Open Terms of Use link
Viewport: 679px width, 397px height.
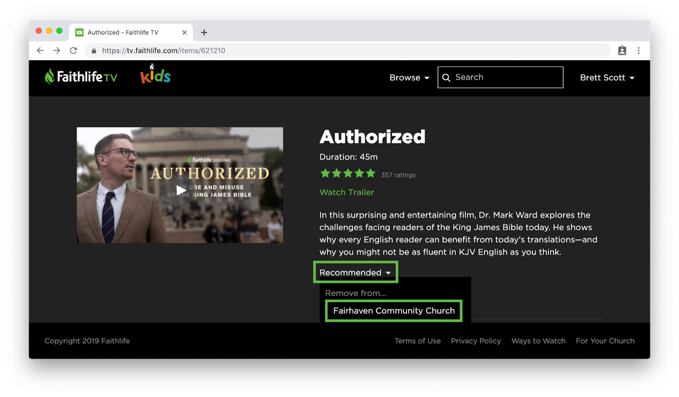tap(418, 341)
